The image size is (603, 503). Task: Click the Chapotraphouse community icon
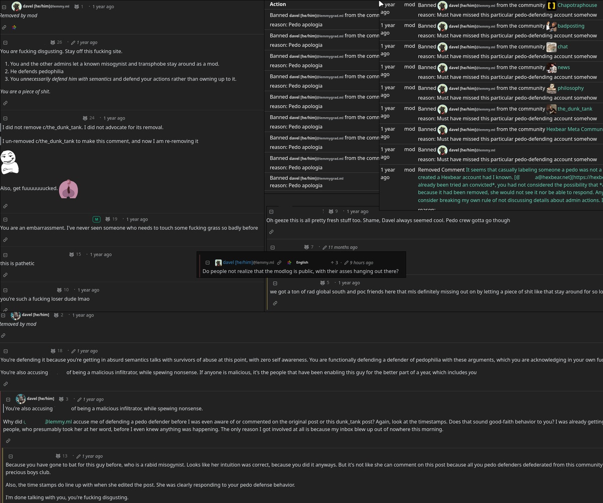pyautogui.click(x=551, y=6)
